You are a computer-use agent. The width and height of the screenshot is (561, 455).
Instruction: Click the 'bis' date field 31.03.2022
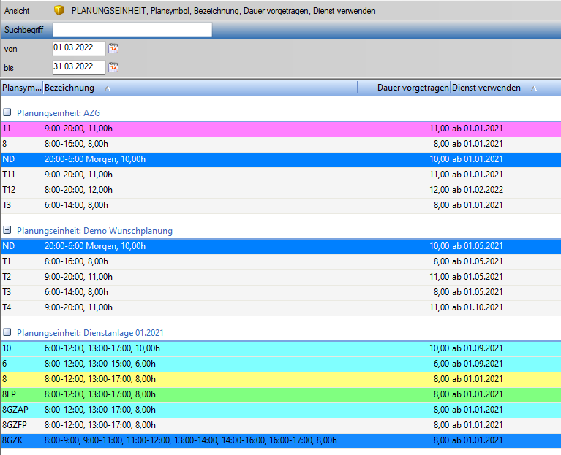(78, 67)
